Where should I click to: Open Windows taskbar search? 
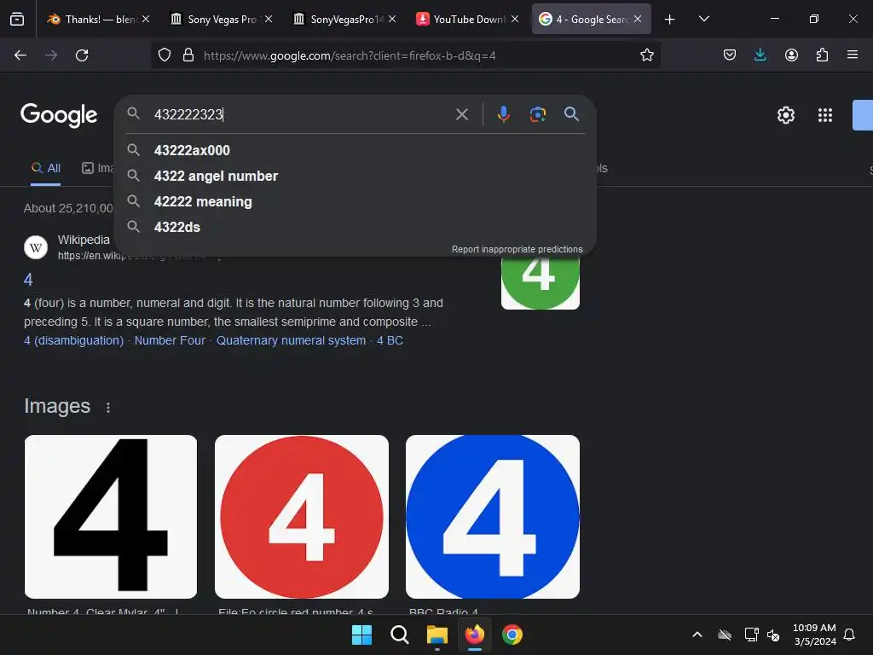coord(399,635)
